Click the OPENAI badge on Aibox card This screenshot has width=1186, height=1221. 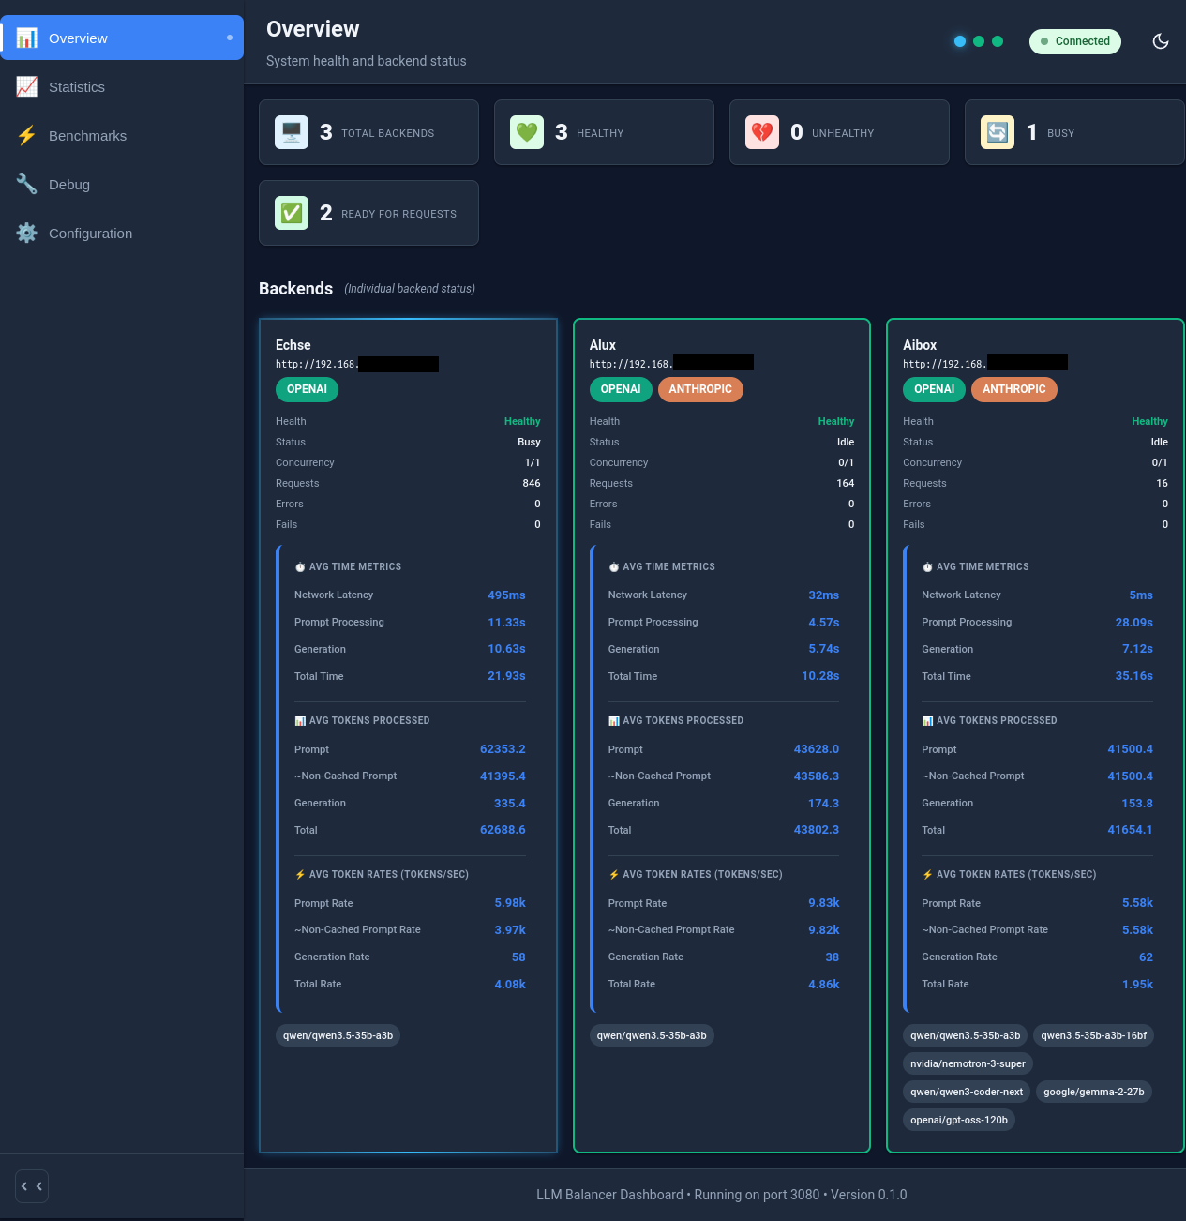click(935, 389)
